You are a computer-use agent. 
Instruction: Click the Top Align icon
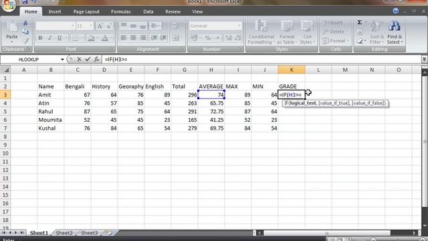[123, 25]
